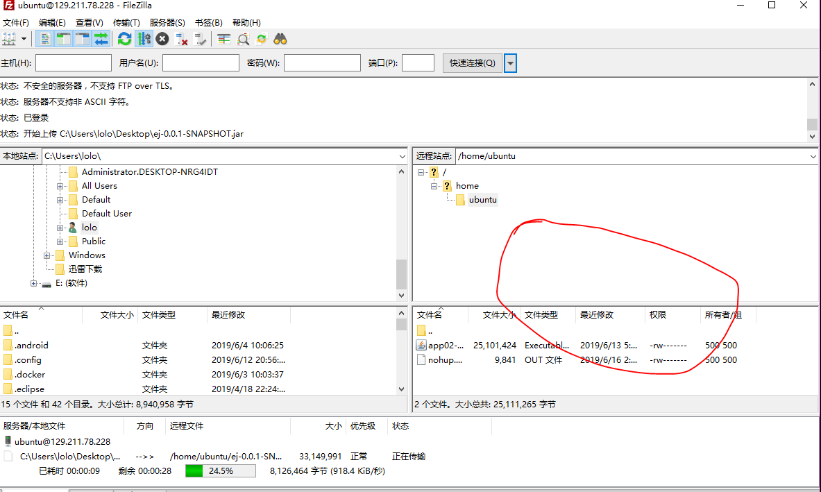Select the .config local folder
Viewport: 821px width, 492px height.
point(28,360)
